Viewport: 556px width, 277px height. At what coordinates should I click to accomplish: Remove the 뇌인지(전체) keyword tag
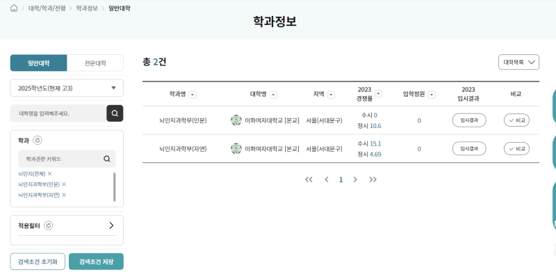pos(49,173)
